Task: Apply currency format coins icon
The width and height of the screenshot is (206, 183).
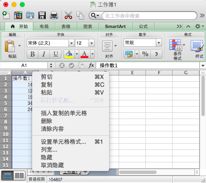Action: coord(129,54)
